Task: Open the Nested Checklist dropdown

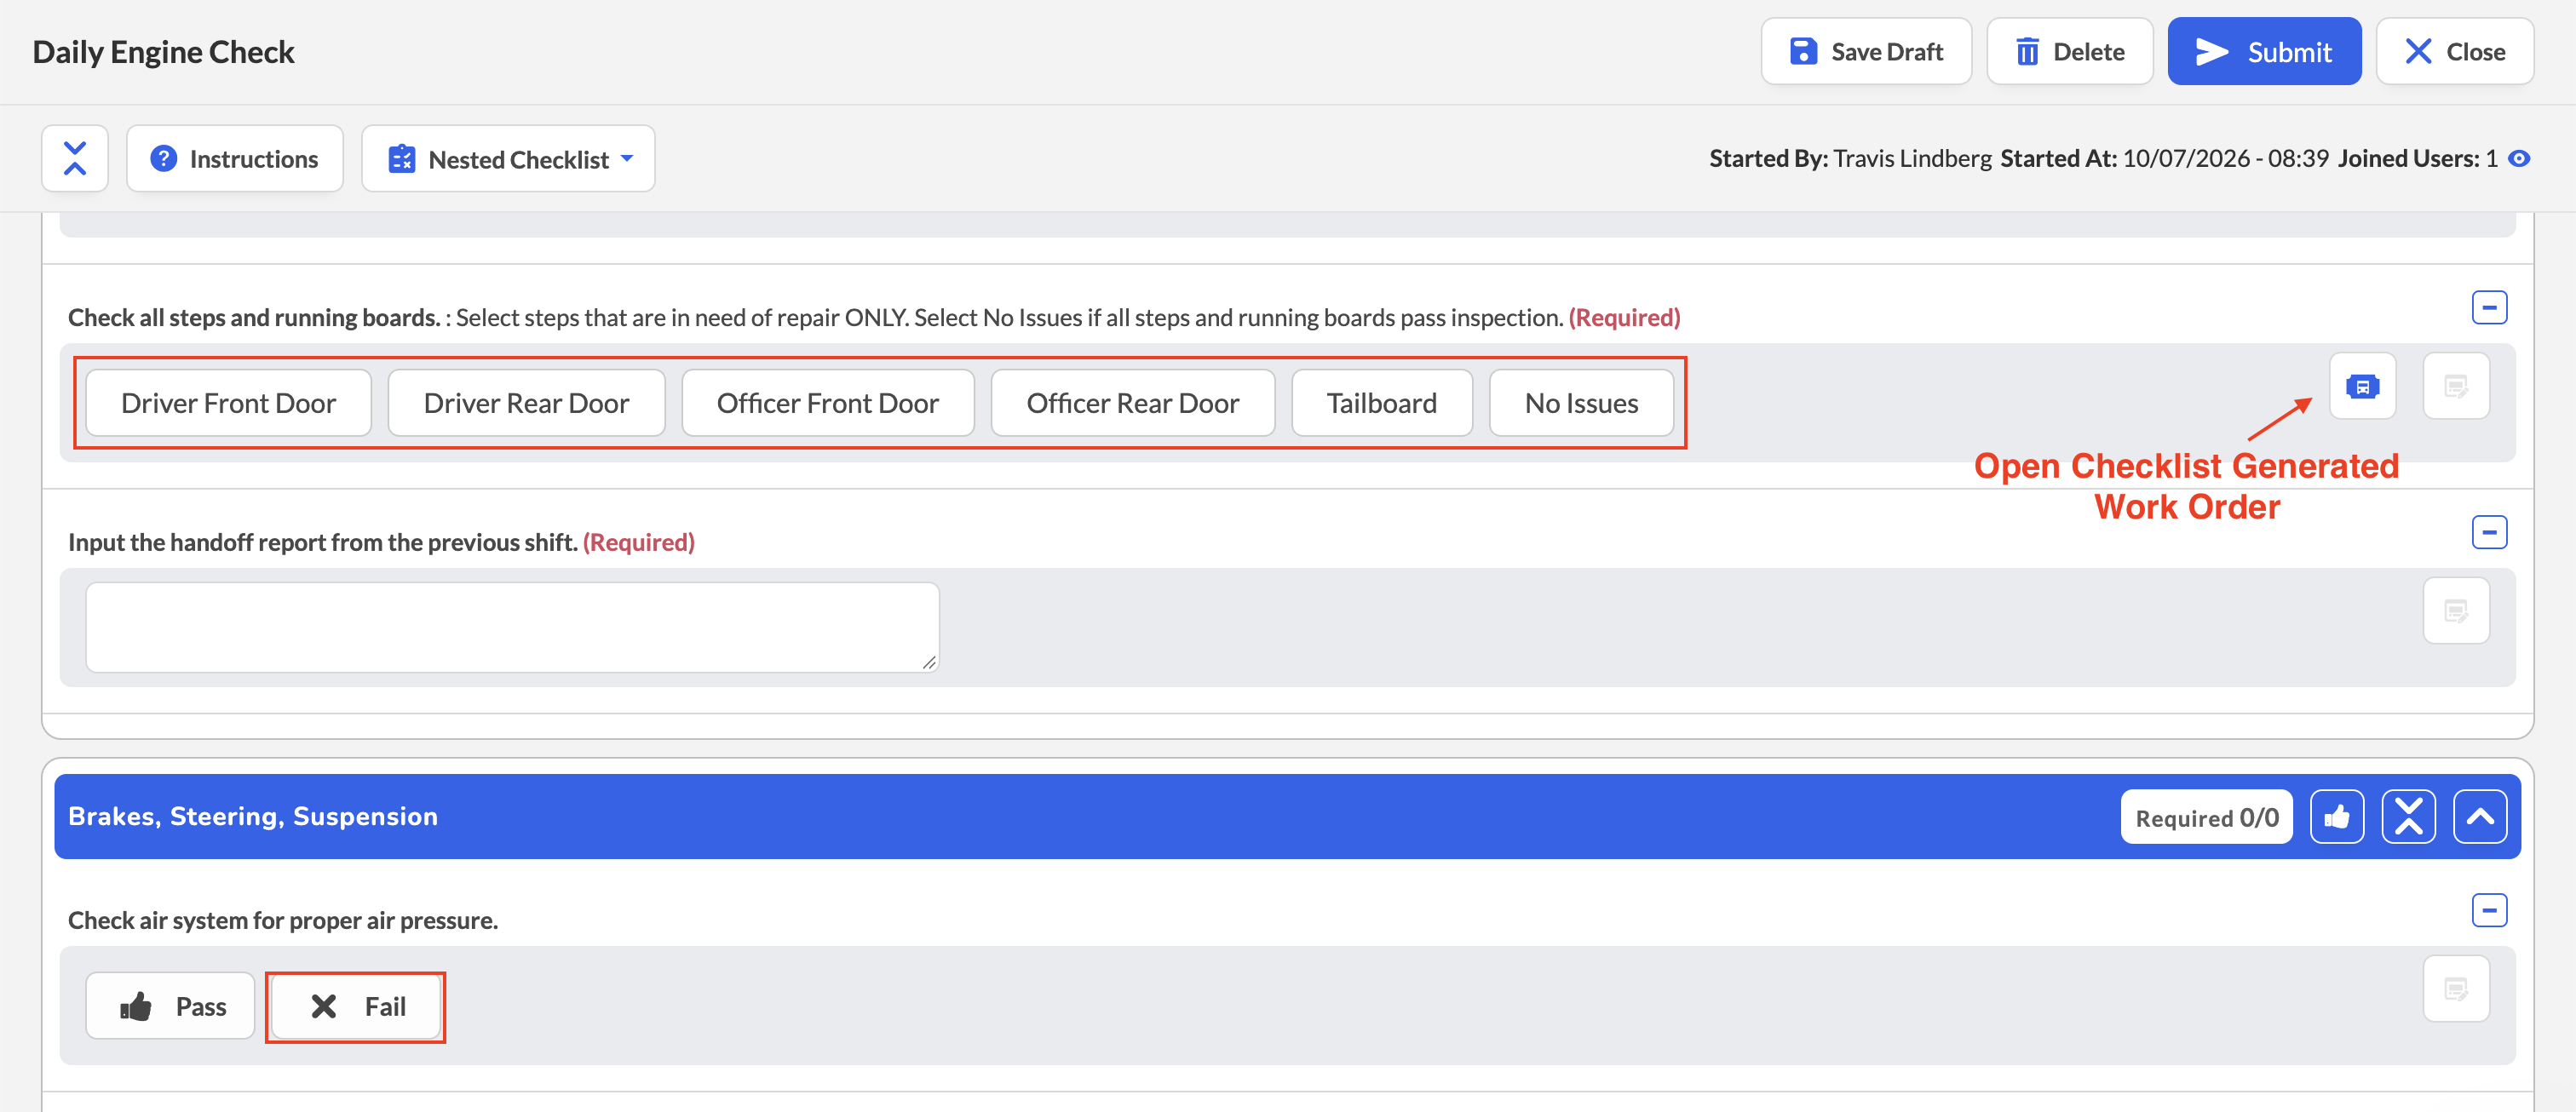Action: point(508,158)
